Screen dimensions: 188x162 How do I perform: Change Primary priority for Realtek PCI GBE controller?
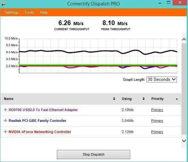click(x=157, y=121)
